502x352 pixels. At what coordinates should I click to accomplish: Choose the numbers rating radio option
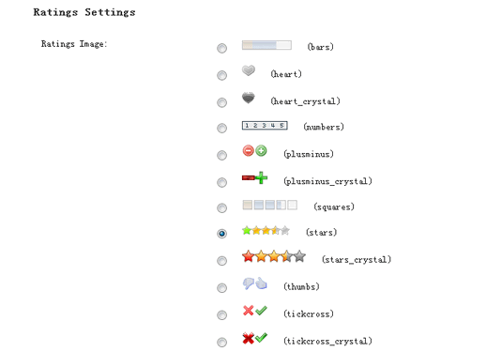click(x=221, y=128)
